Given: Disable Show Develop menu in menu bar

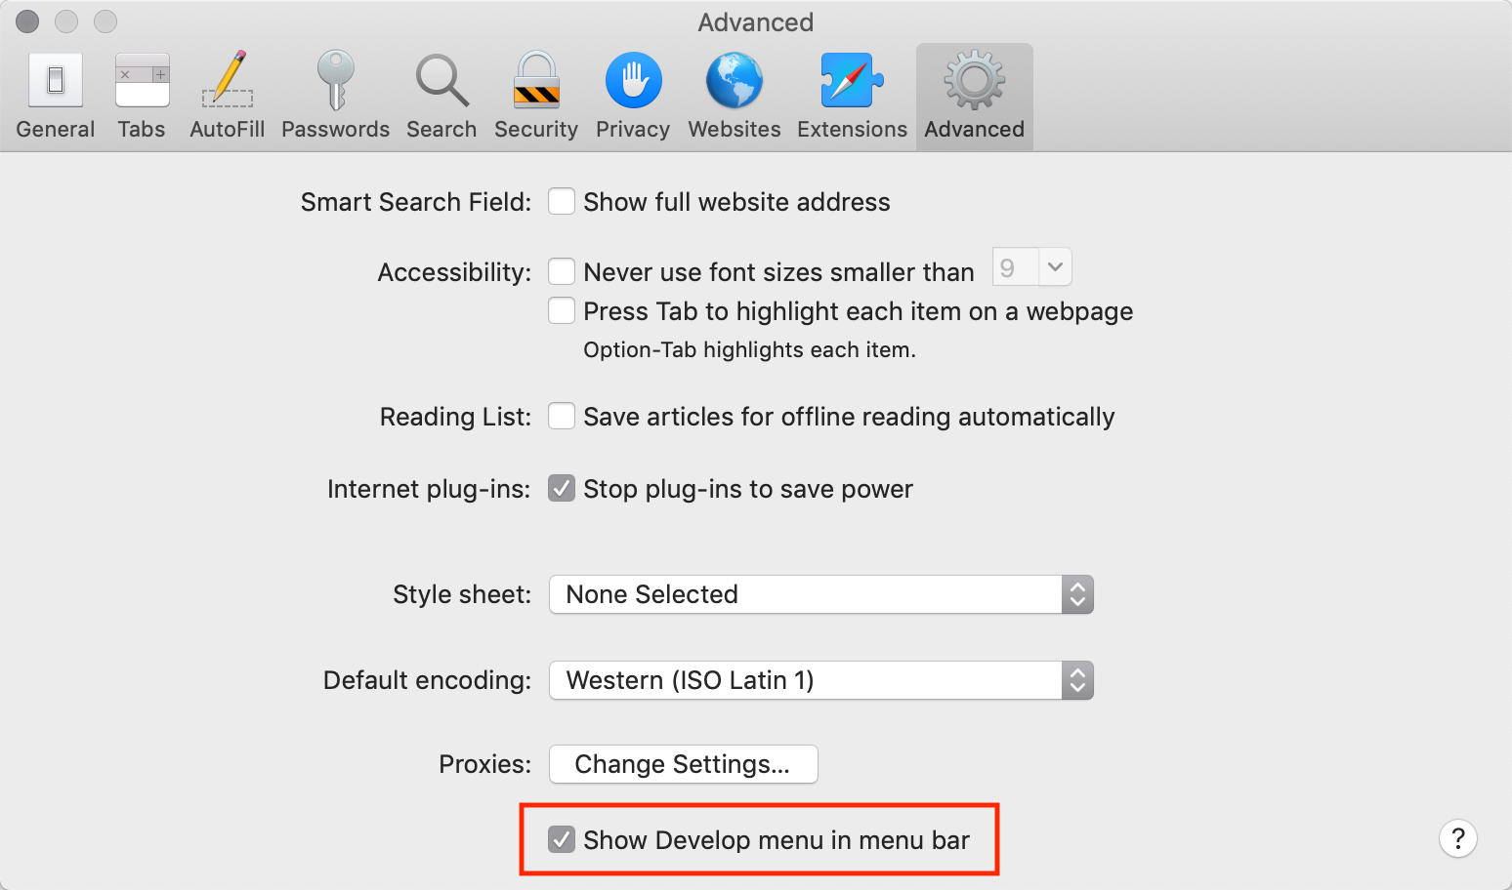Looking at the screenshot, I should [562, 838].
